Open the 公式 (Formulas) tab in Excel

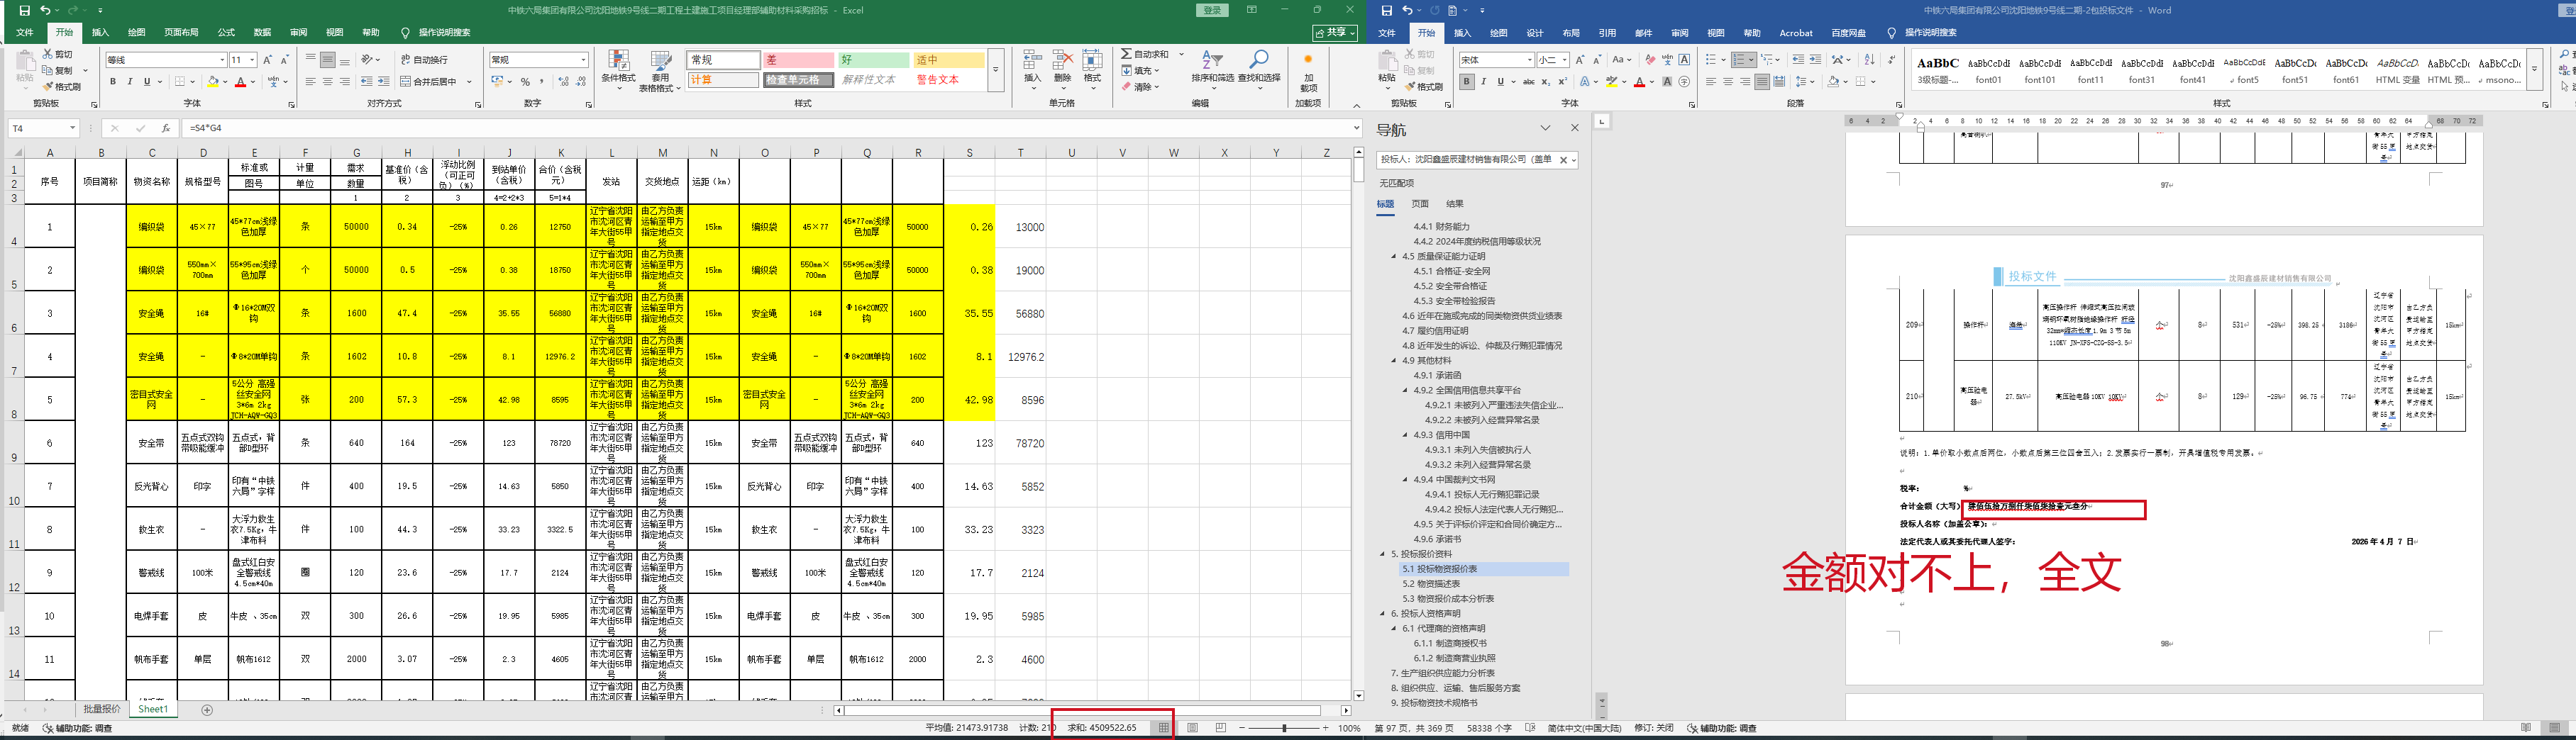pos(226,33)
